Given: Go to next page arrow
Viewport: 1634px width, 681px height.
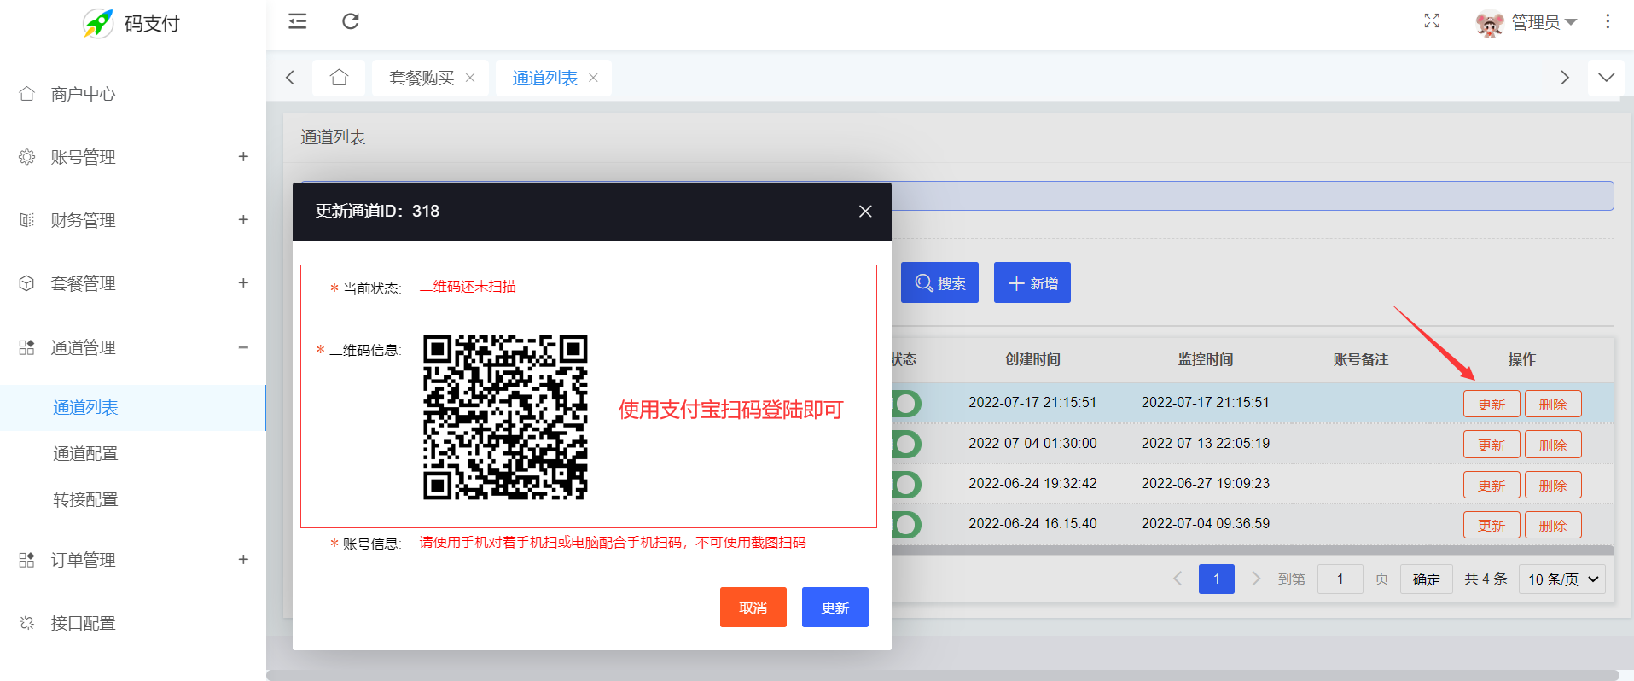Looking at the screenshot, I should (x=1256, y=579).
